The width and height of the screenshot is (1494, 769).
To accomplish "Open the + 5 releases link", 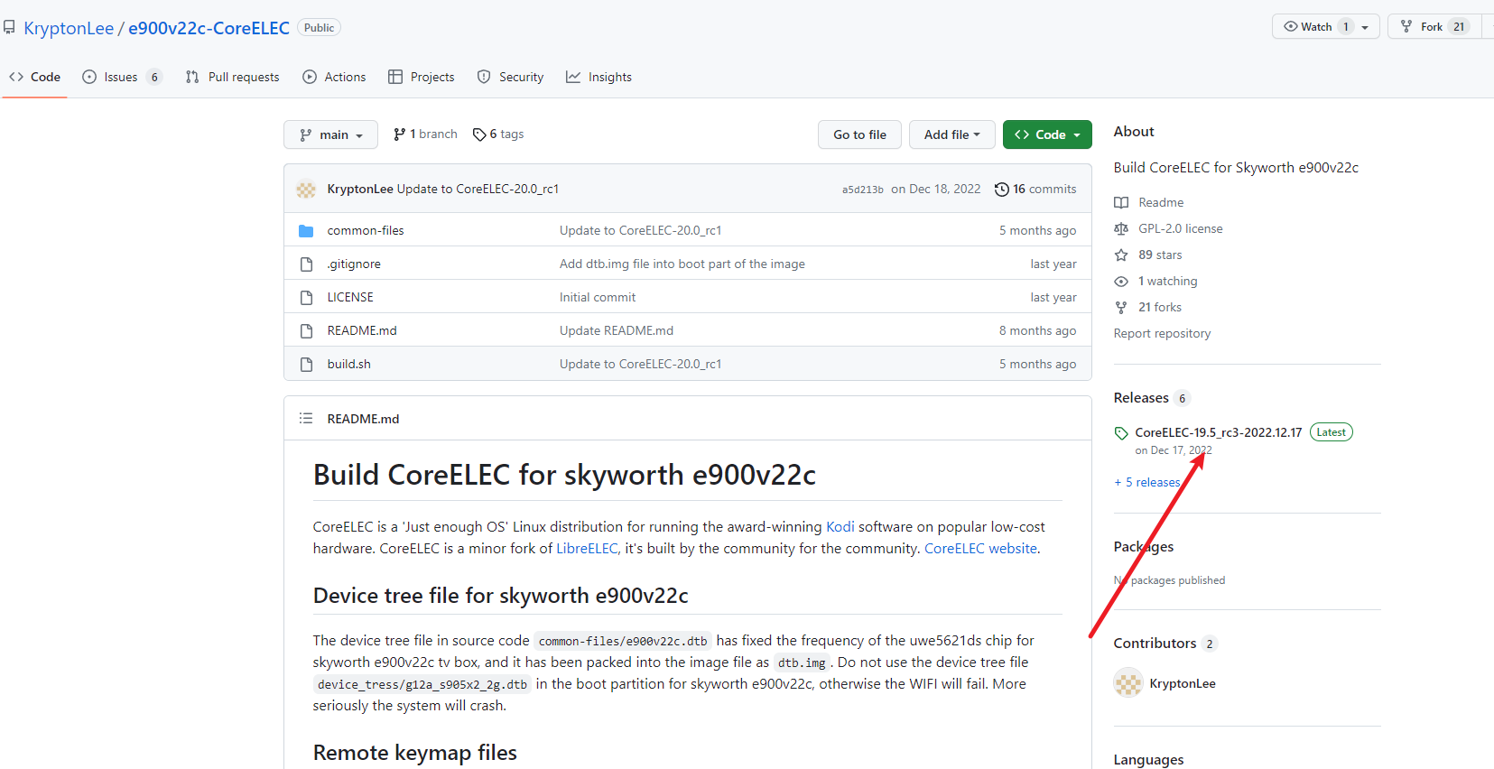I will (1146, 483).
